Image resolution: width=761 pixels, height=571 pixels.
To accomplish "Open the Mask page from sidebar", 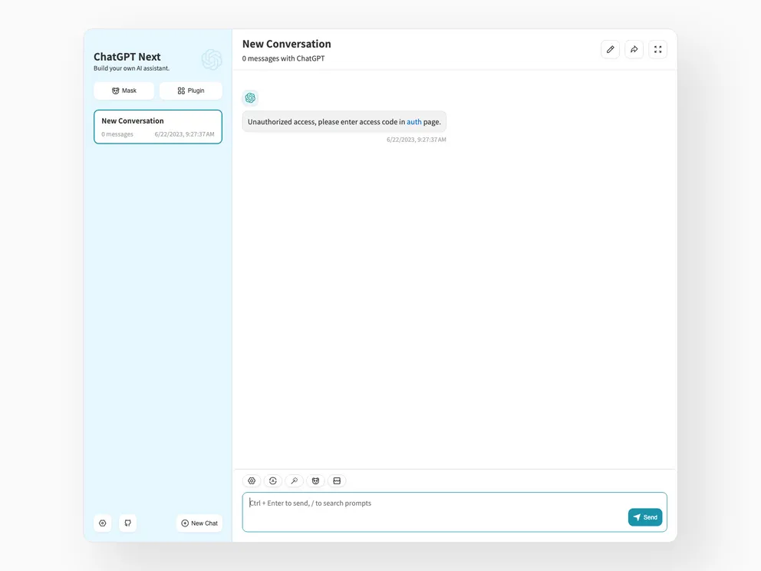I will 124,91.
